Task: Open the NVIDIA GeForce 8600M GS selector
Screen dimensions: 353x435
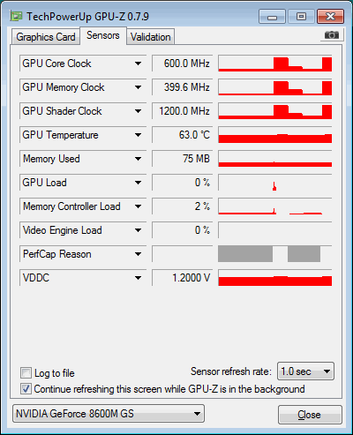Action: click(109, 414)
